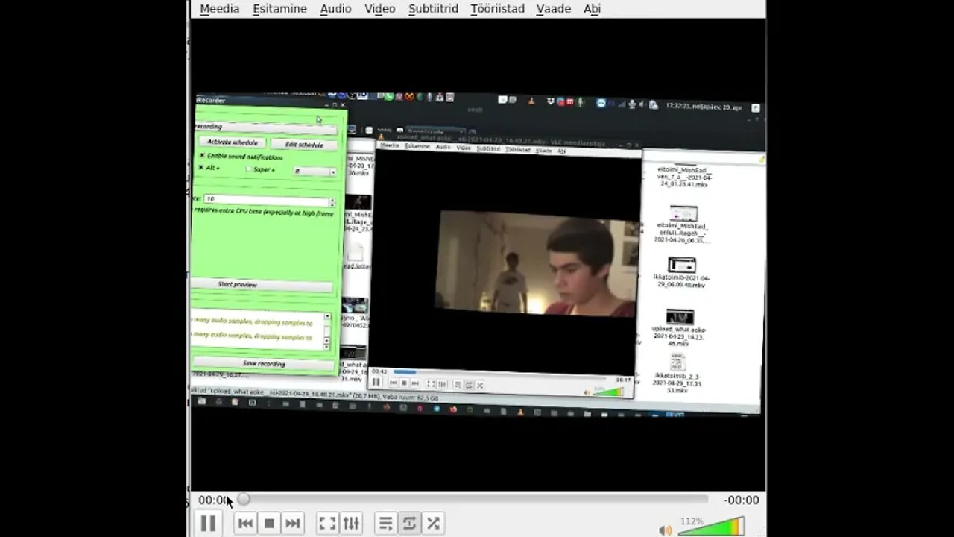Click the frame rate spinner arrows
This screenshot has width=954, height=537.
tap(332, 202)
